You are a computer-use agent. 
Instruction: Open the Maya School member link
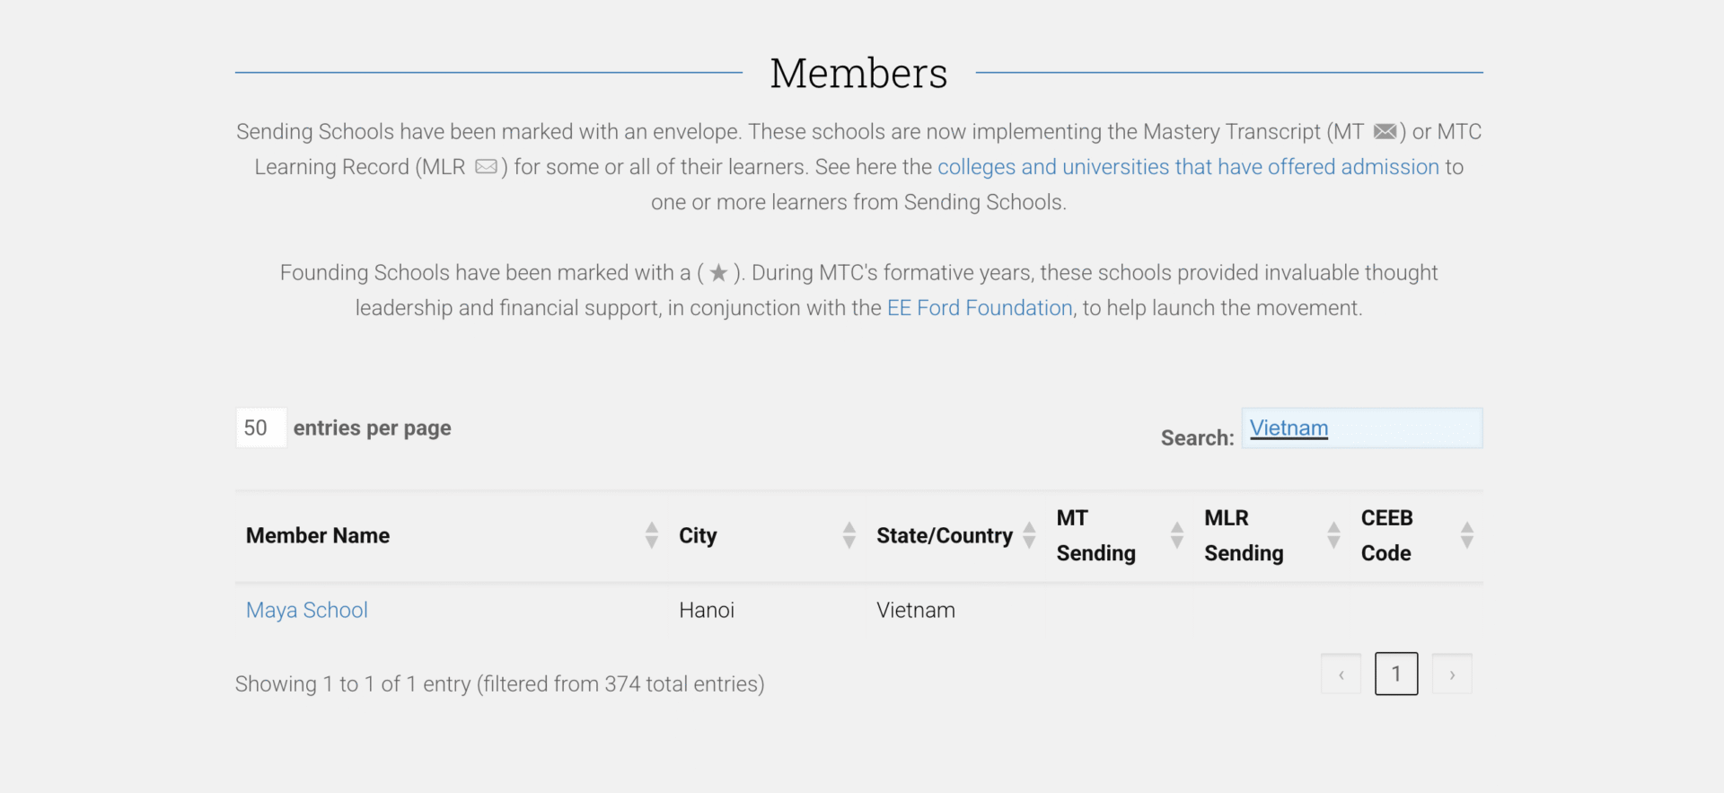[307, 611]
